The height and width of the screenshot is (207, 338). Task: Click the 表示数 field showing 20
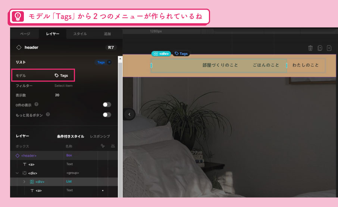57,95
